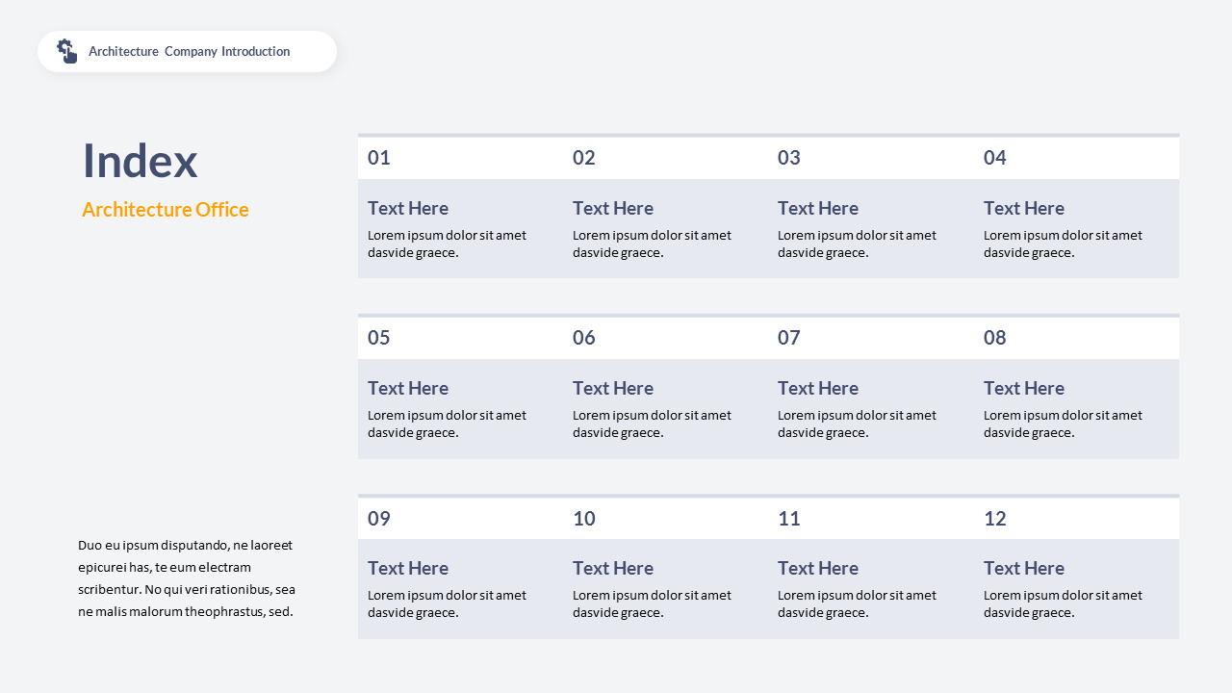Select index number 09
Image resolution: width=1232 pixels, height=693 pixels.
379,519
